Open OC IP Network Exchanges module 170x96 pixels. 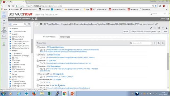pyautogui.click(x=20, y=56)
